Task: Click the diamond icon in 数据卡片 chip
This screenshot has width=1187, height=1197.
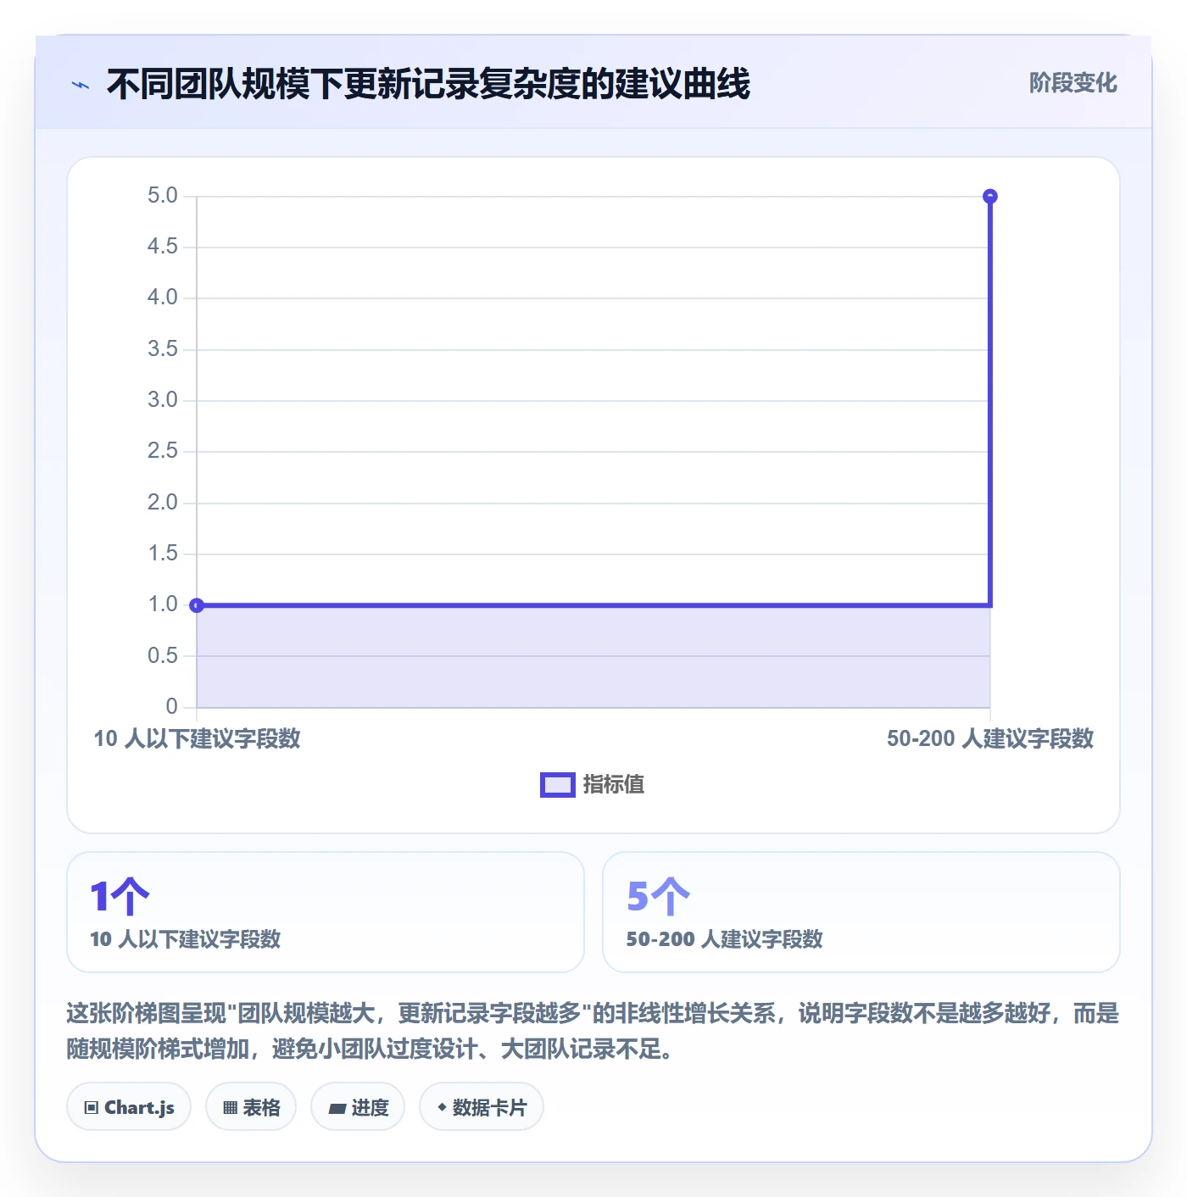Action: (442, 1106)
